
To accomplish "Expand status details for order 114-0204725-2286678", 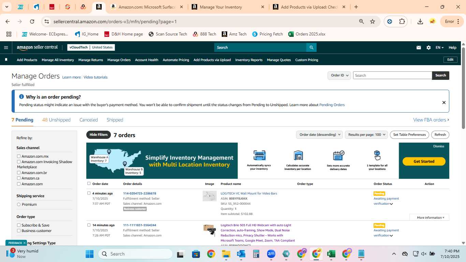I will [x=391, y=204].
